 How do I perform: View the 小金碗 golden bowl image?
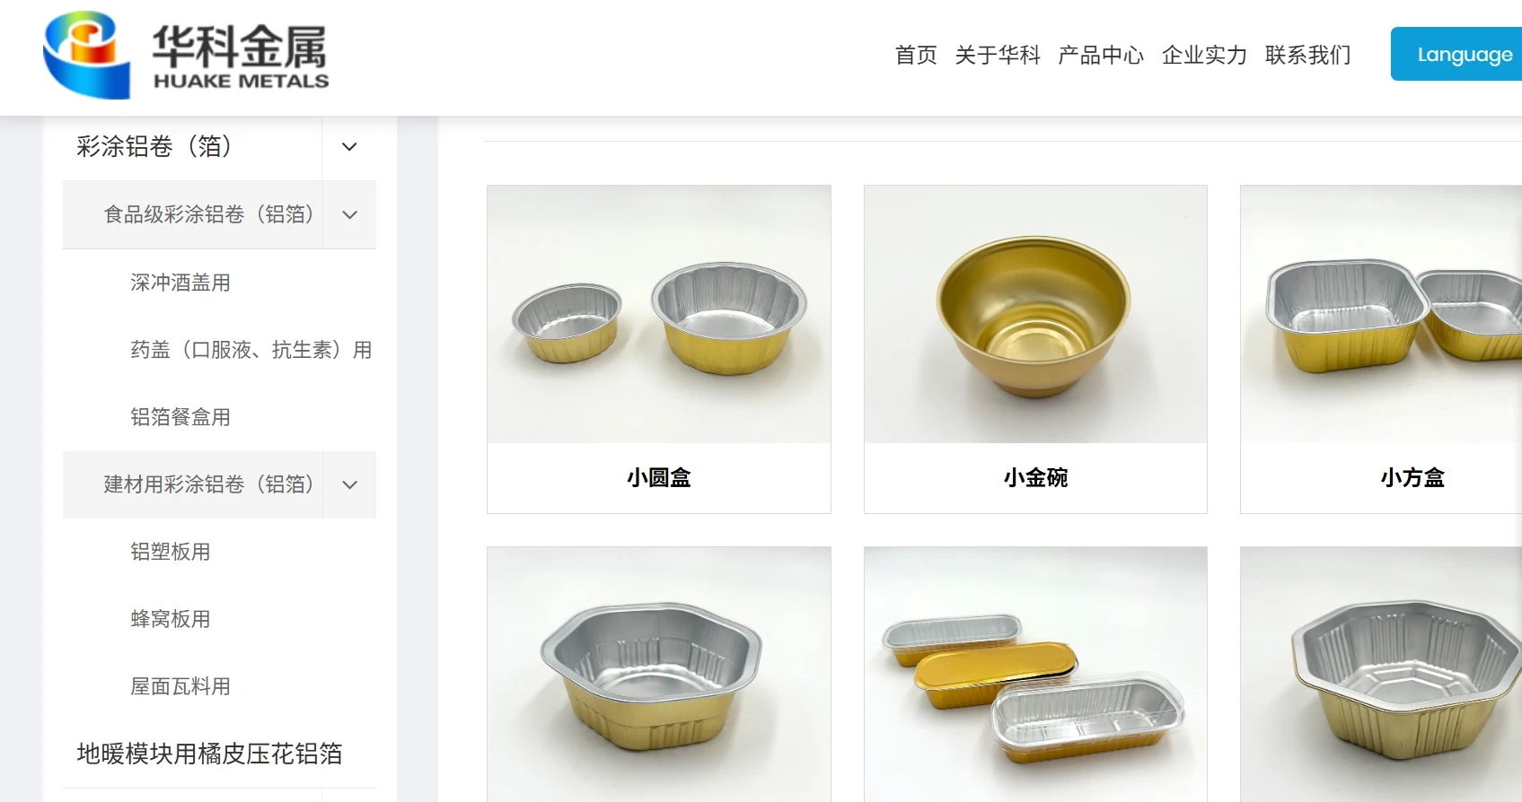click(1035, 314)
